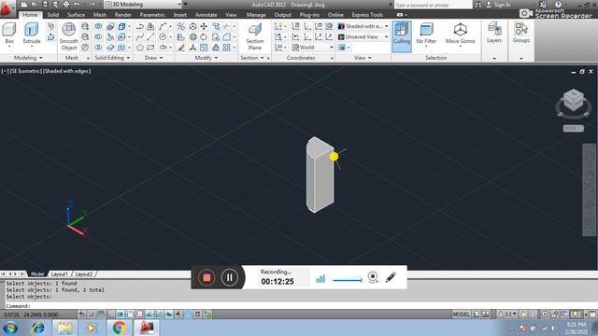This screenshot has height=336, width=598.
Task: Click the recorder webcam icon
Action: [373, 277]
